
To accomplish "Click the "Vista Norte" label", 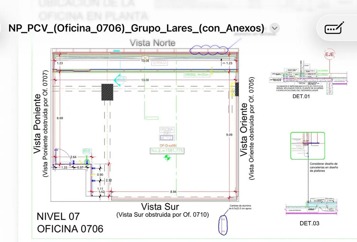I will point(152,43).
